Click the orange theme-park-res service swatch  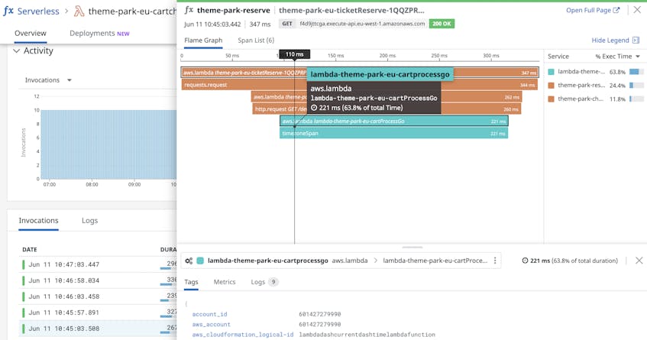coord(551,86)
